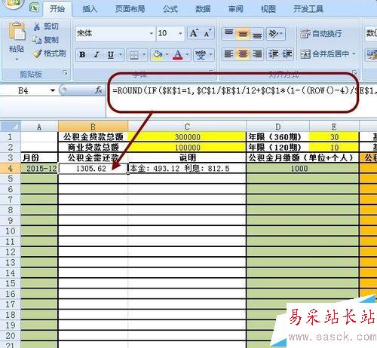Select column D header
Image resolution: width=377 pixels, height=348 pixels.
click(277, 127)
